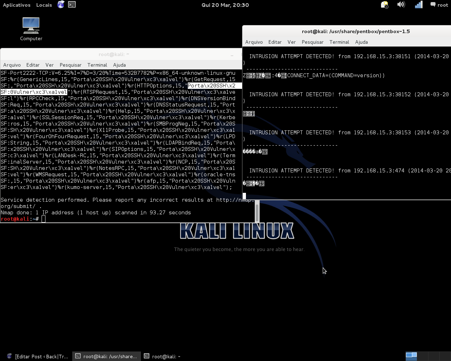Select the second workspace in switcher
The width and height of the screenshot is (451, 361).
(423, 356)
